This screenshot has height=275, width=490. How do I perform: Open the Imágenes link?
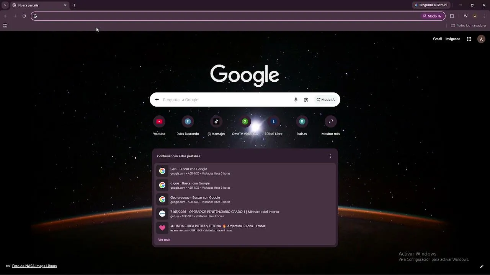click(453, 39)
